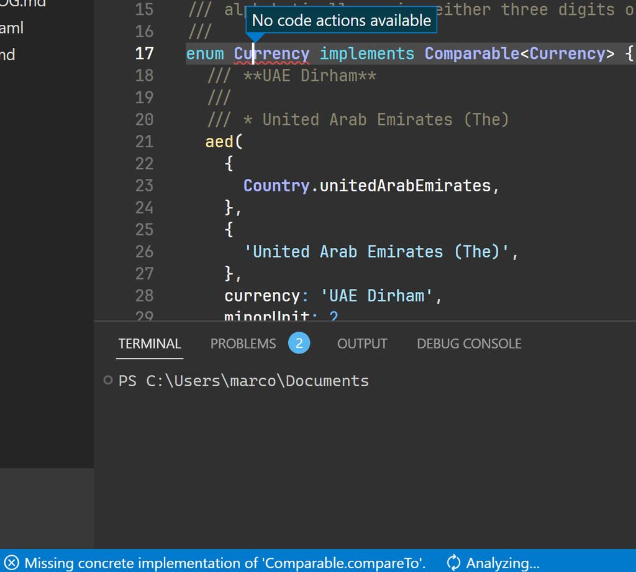Click the 'aed(' enum value on line 21
The height and width of the screenshot is (572, 636).
tap(224, 142)
